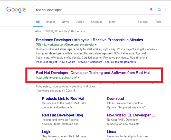Switch to the Shopping tab

[x=97, y=22]
